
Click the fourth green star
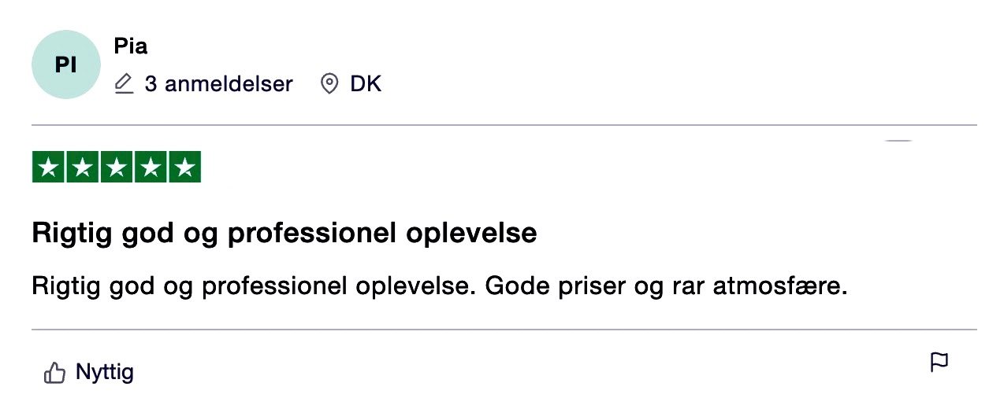pos(151,167)
